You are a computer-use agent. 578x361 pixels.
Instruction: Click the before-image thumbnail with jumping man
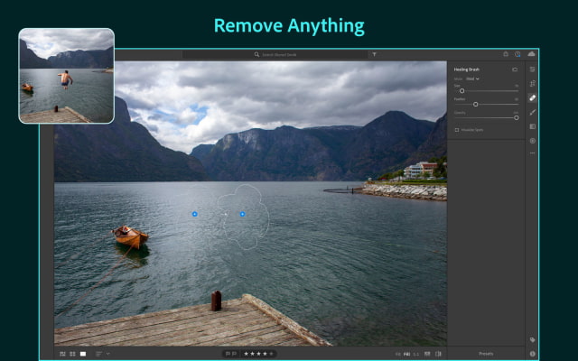(x=66, y=76)
